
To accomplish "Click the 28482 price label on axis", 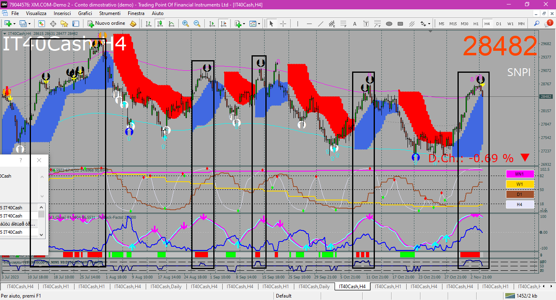I will point(546,97).
